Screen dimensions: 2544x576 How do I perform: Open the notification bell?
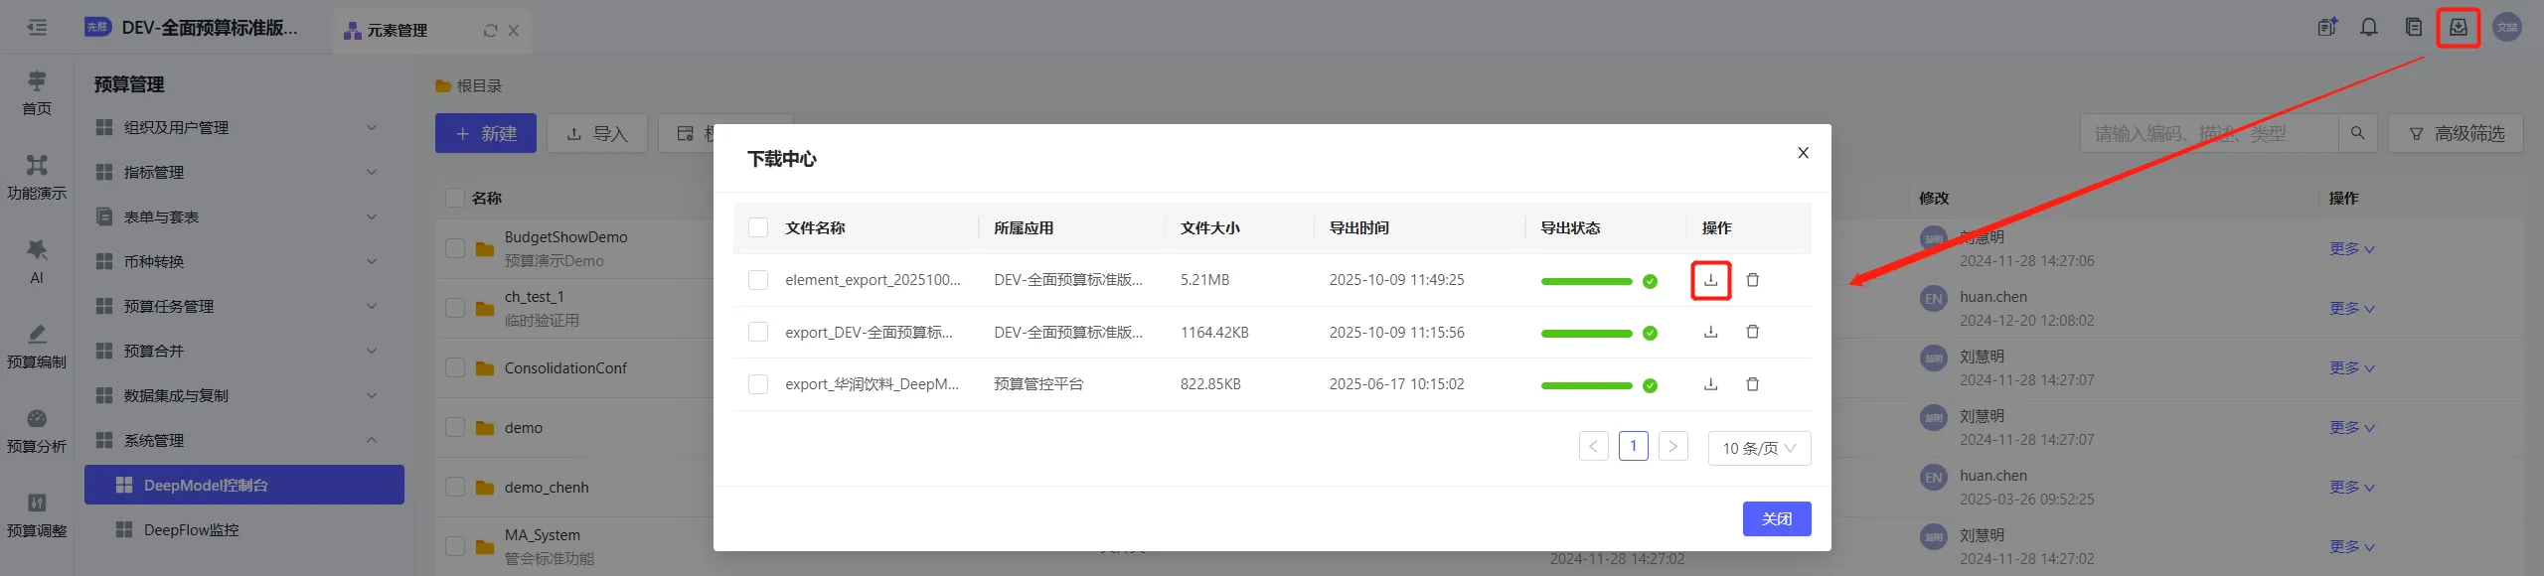tap(2369, 28)
